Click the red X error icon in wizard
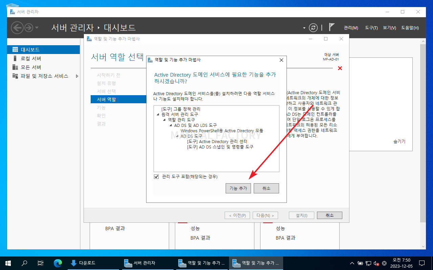 pos(340,68)
